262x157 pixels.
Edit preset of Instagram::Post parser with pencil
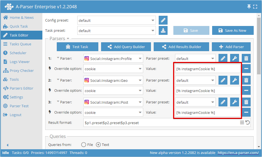pos(223,102)
